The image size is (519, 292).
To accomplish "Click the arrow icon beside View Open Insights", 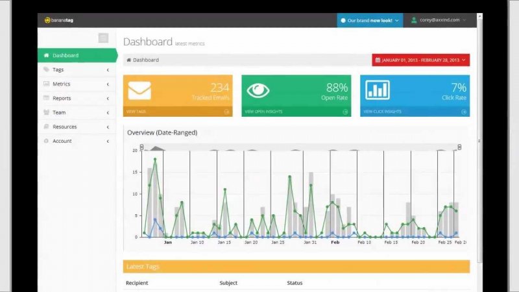I will coord(345,112).
